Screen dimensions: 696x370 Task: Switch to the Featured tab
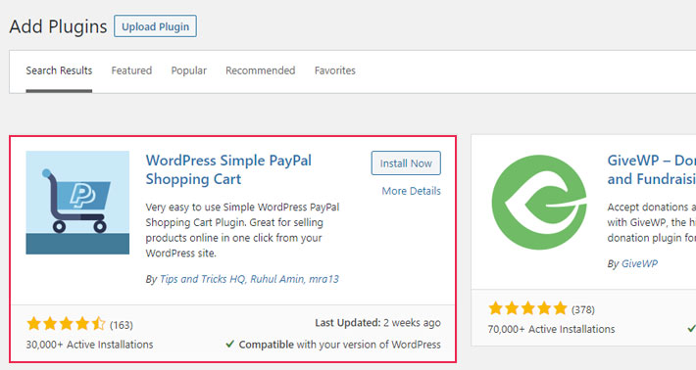[131, 70]
